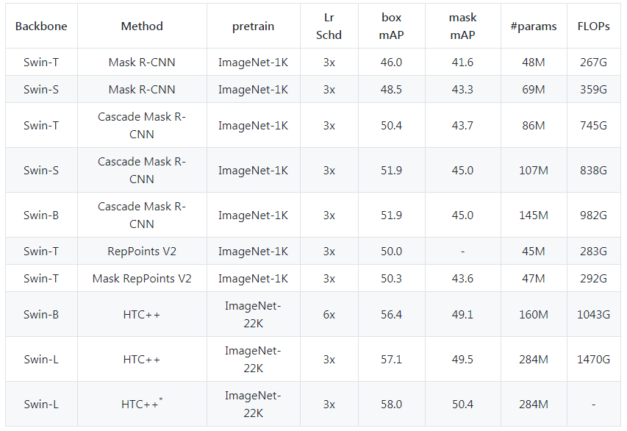Select the Mask RepPoints V2 method cell

[142, 279]
